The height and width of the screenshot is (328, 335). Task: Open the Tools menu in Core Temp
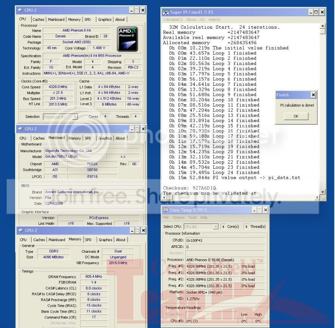click(x=193, y=218)
